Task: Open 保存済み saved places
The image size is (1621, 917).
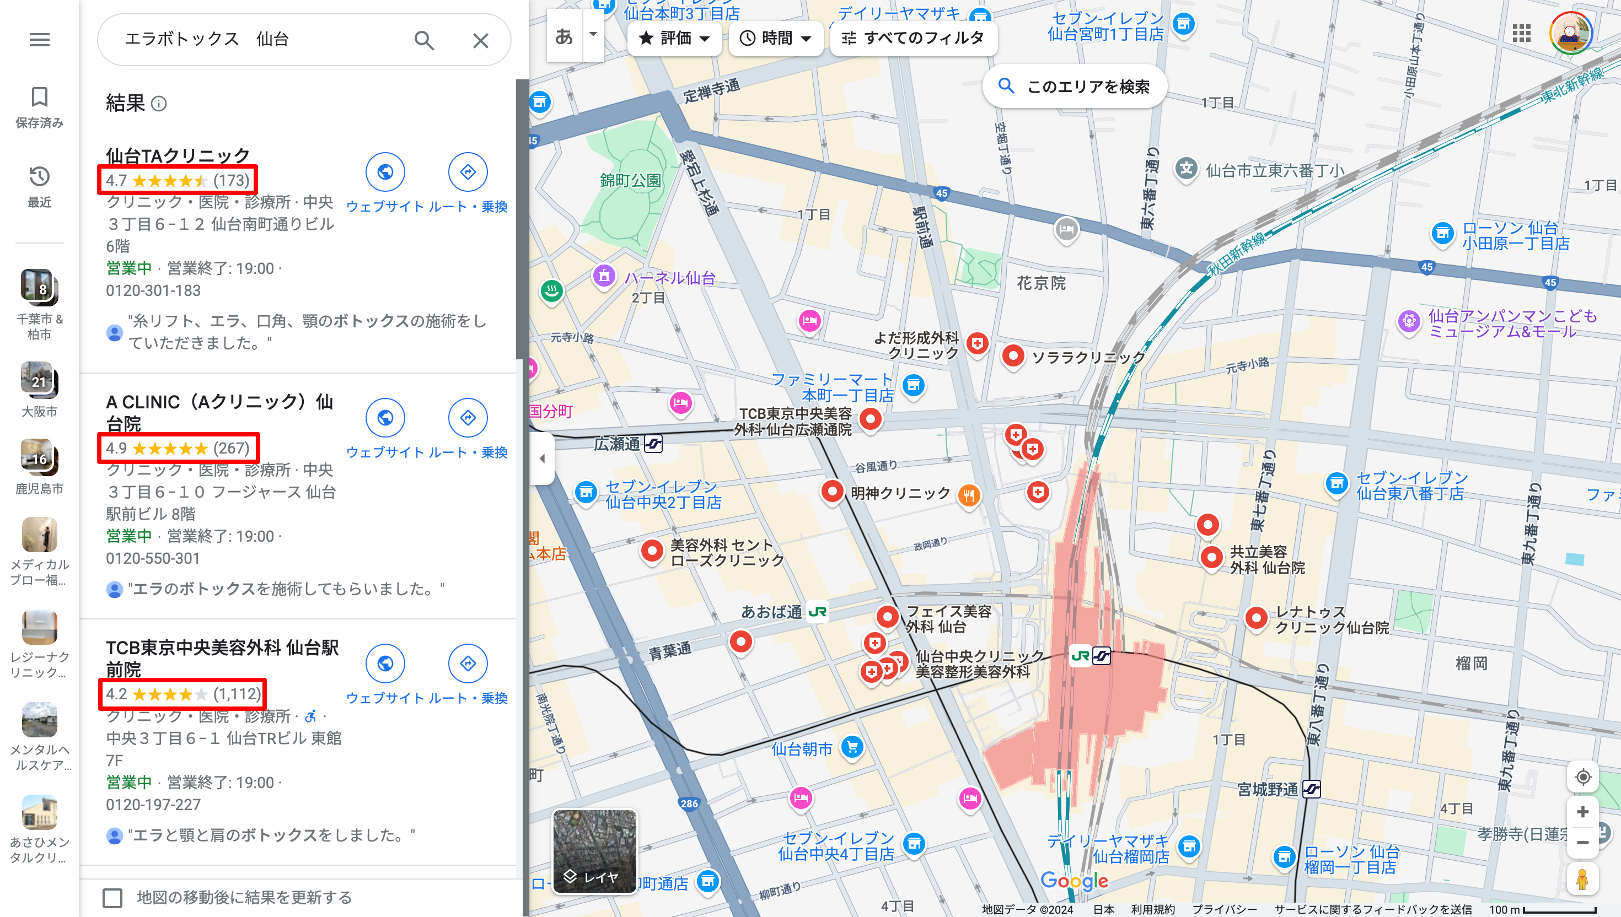Action: pos(39,107)
